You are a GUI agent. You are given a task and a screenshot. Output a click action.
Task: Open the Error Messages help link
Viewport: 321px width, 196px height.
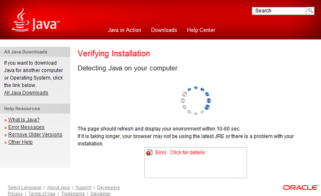point(26,127)
